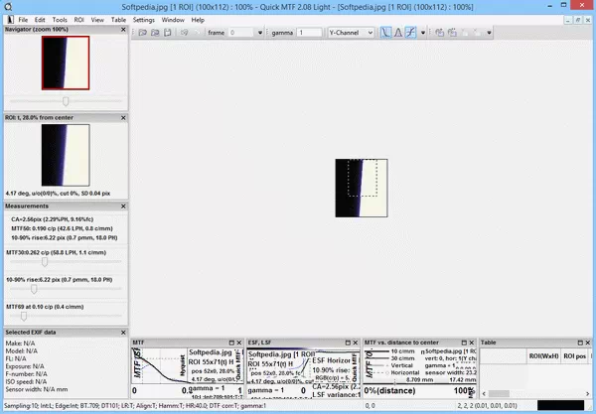Click the black color swatch in status bar
The width and height of the screenshot is (596, 414).
pyautogui.click(x=560, y=406)
